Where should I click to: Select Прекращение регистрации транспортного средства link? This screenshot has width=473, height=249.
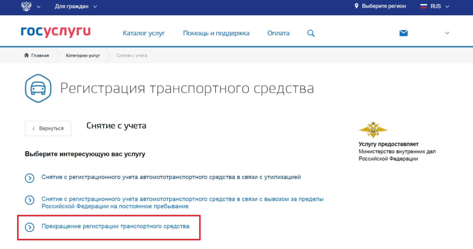coord(115,227)
